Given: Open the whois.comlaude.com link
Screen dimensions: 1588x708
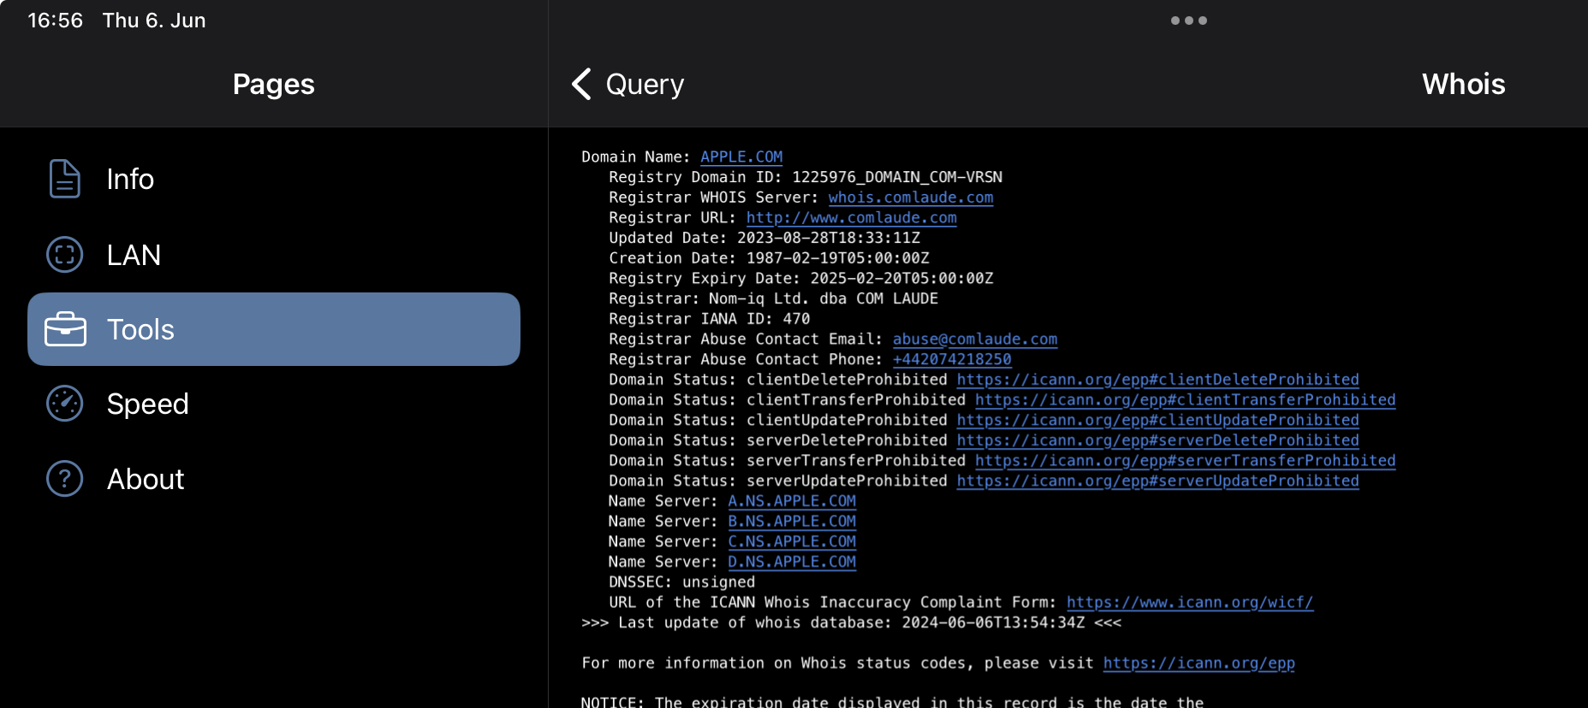Looking at the screenshot, I should (x=911, y=198).
